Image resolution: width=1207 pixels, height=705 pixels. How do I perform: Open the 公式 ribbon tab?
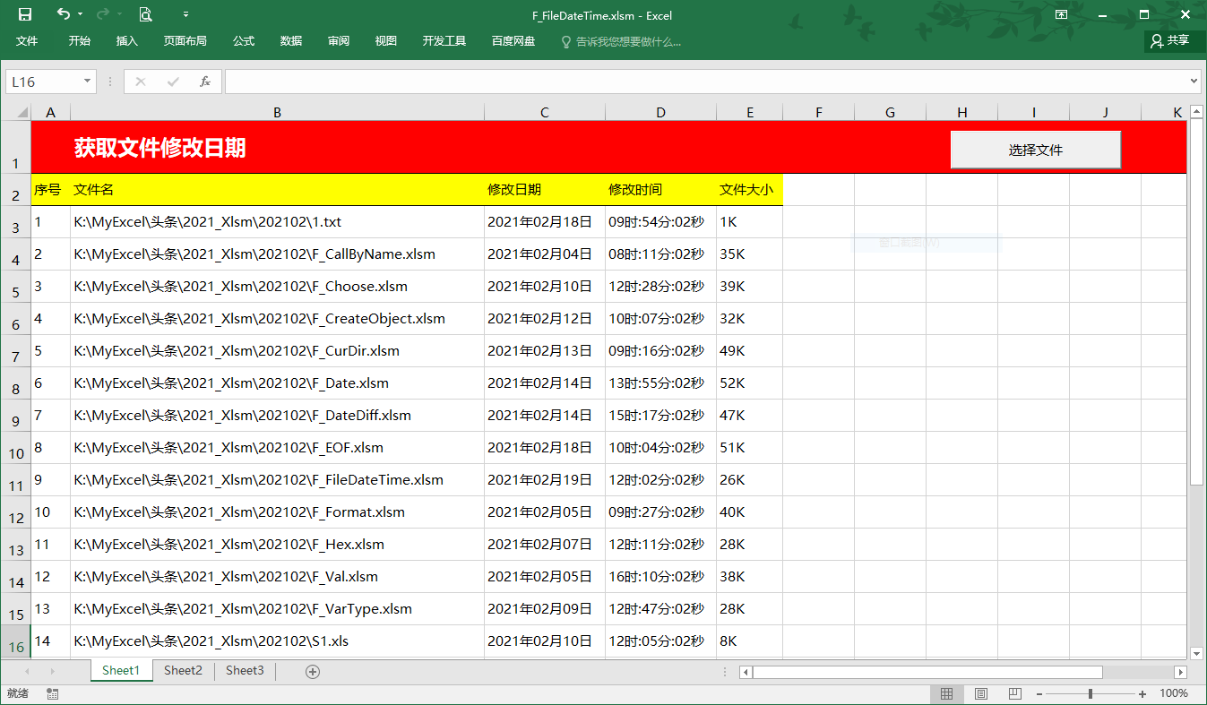244,41
